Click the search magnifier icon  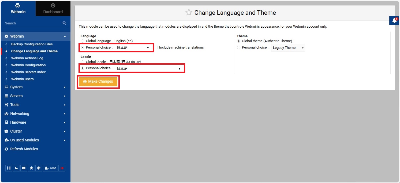[64, 23]
